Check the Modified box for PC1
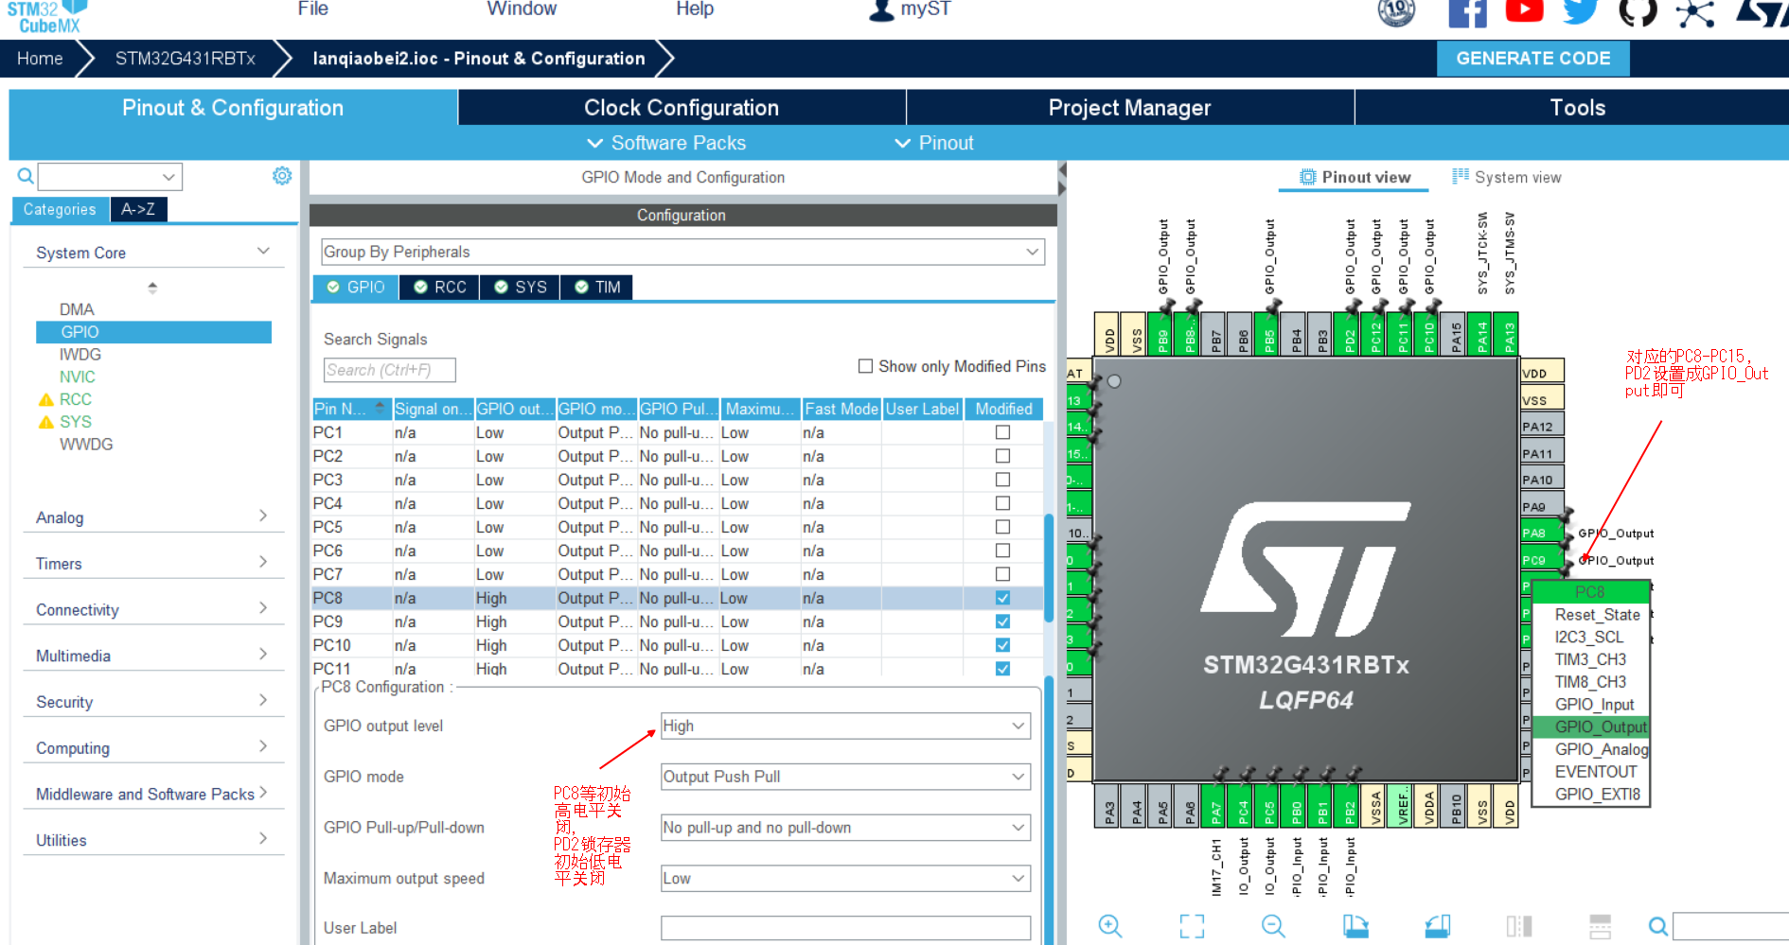Image resolution: width=1789 pixels, height=945 pixels. (x=1002, y=432)
